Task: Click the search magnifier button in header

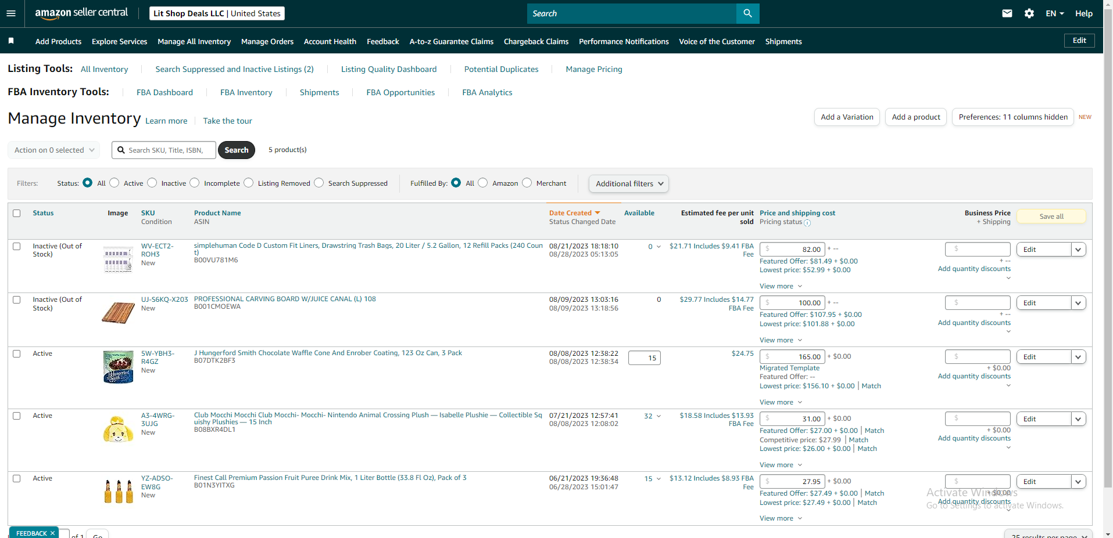Action: [747, 13]
